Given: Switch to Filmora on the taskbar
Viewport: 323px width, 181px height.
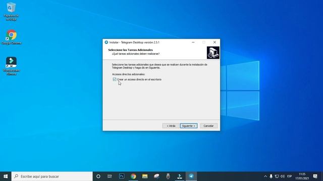Looking at the screenshot, I should point(180,176).
